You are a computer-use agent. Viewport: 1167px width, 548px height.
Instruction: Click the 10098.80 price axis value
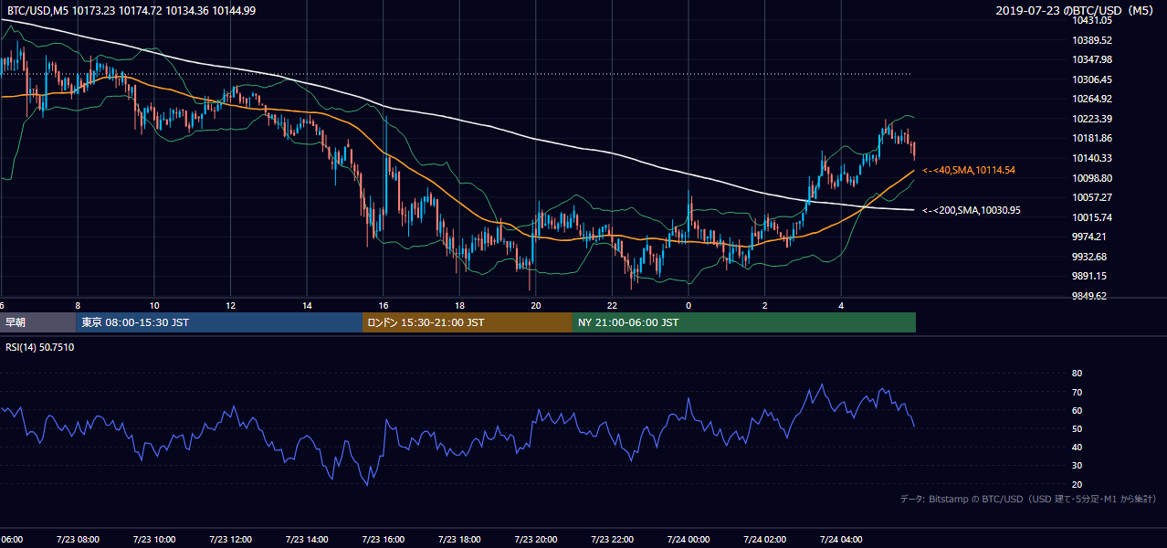point(1091,177)
